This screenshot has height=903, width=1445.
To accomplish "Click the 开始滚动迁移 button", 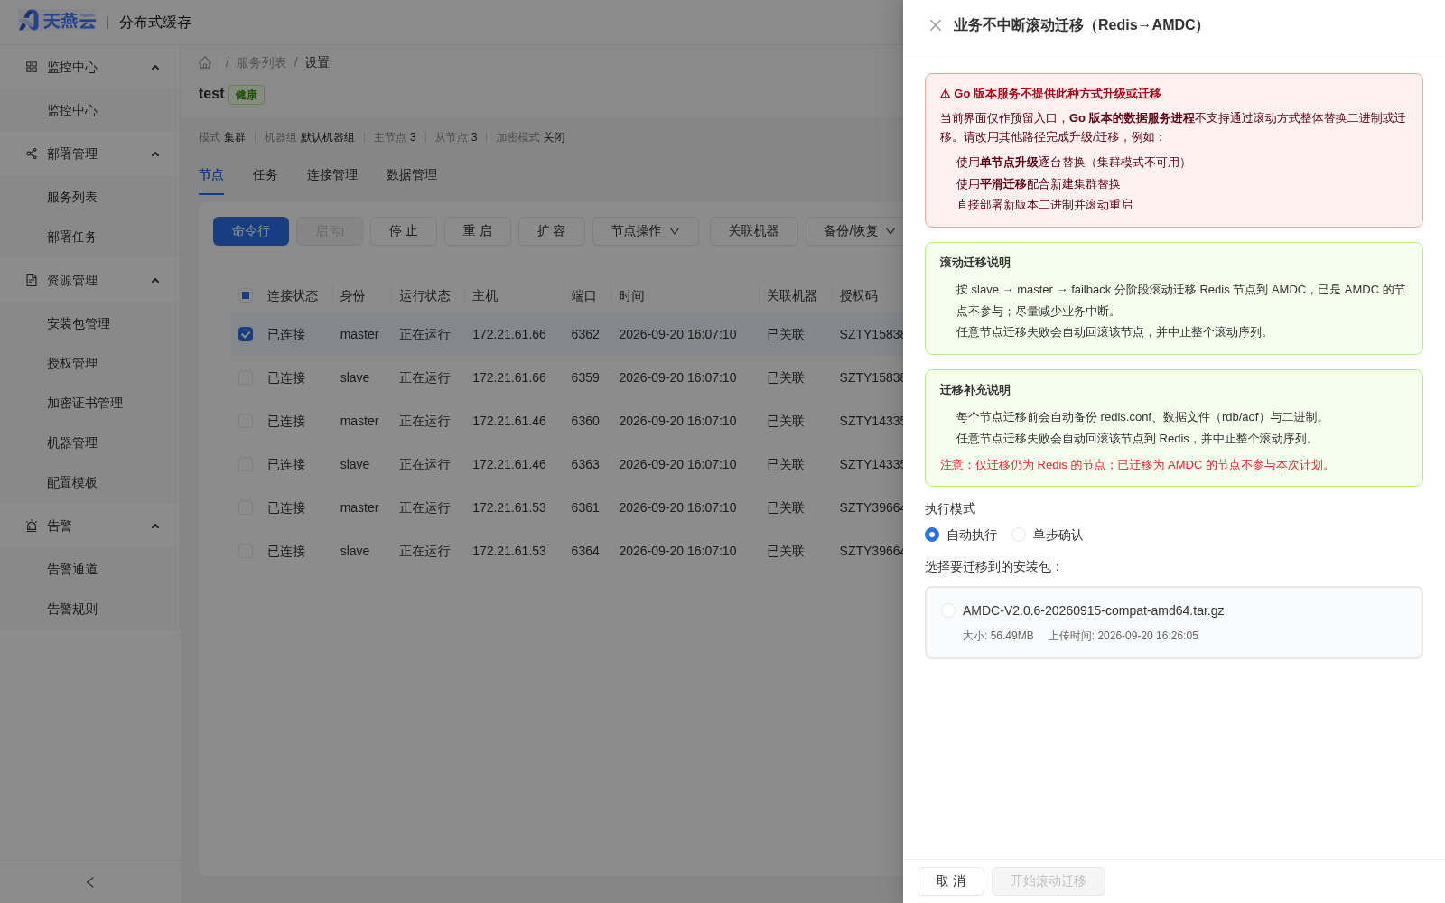I will point(1049,881).
